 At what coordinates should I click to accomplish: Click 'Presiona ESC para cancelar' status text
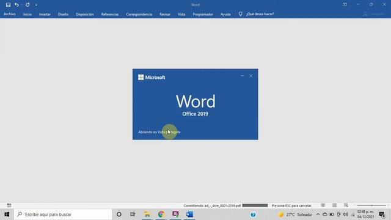[x=292, y=205]
